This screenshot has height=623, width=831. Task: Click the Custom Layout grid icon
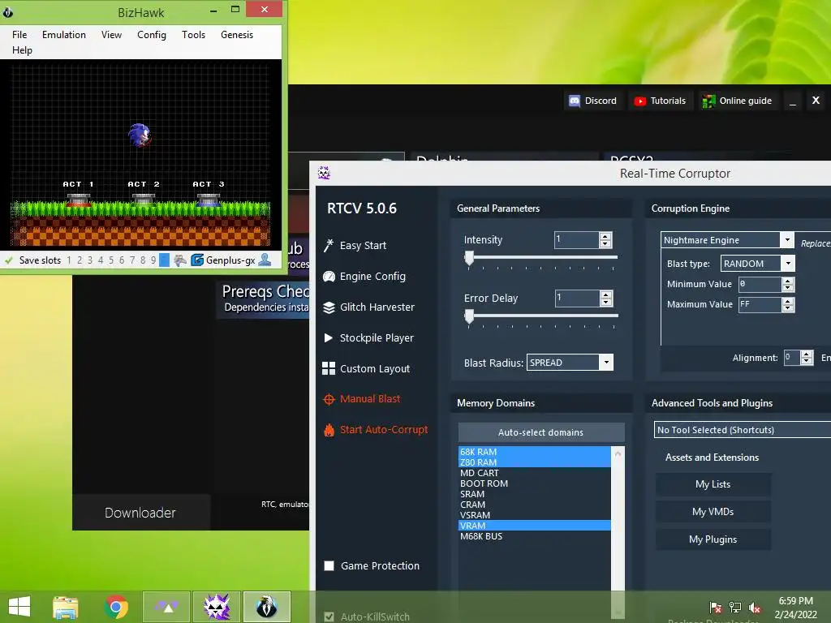(x=329, y=369)
